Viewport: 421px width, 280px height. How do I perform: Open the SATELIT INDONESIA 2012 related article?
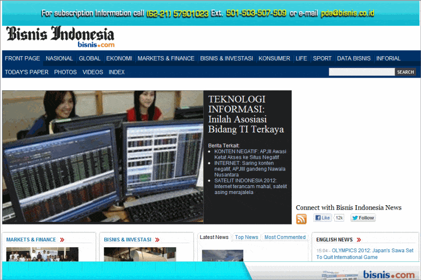point(251,186)
